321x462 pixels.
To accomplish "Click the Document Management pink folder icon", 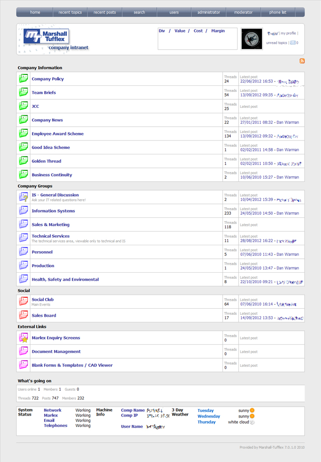I will tap(23, 351).
